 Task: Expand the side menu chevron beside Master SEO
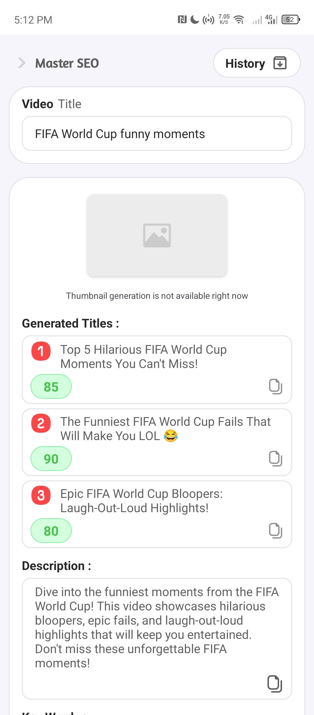(x=22, y=63)
